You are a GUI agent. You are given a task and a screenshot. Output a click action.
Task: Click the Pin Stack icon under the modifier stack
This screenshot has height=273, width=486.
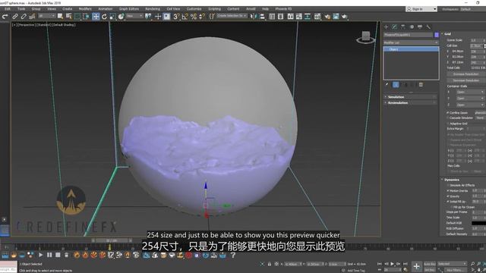(387, 84)
